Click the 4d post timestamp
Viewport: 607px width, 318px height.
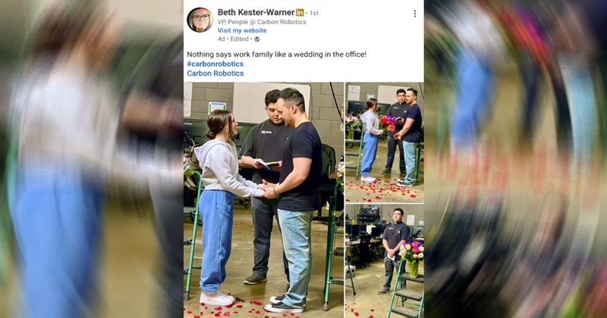tap(221, 39)
